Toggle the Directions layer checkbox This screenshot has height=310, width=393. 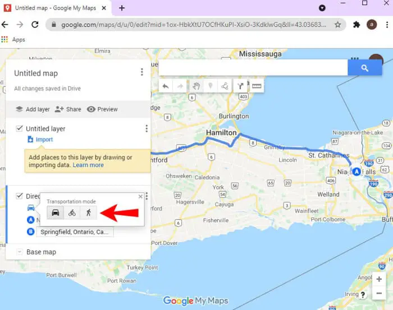[x=19, y=196]
